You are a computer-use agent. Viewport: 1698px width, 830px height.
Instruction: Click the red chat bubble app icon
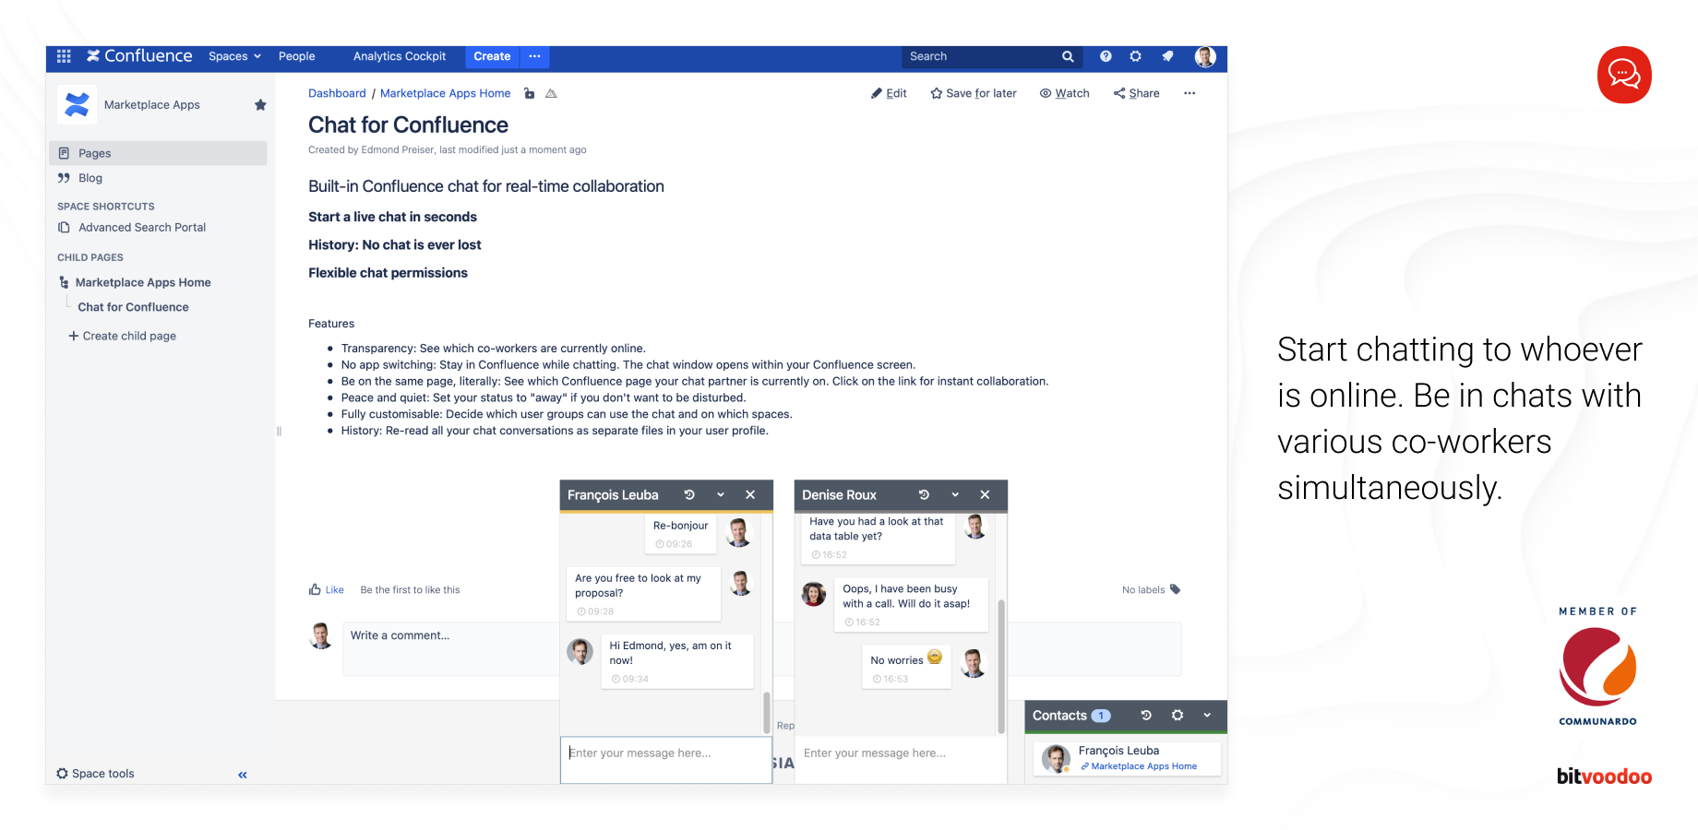click(1624, 75)
